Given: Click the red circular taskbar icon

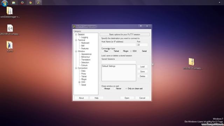Looking at the screenshot, I should [x=22, y=2].
